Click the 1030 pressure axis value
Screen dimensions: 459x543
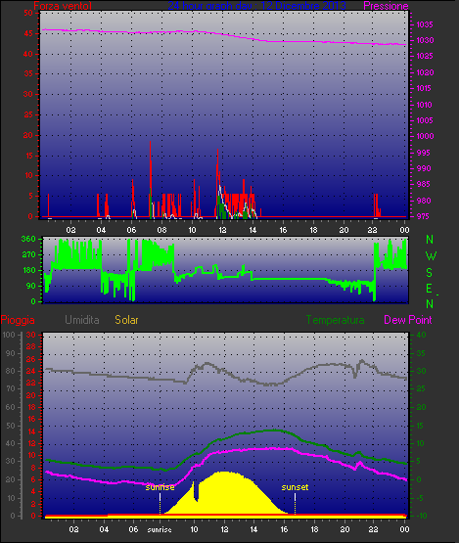425,40
